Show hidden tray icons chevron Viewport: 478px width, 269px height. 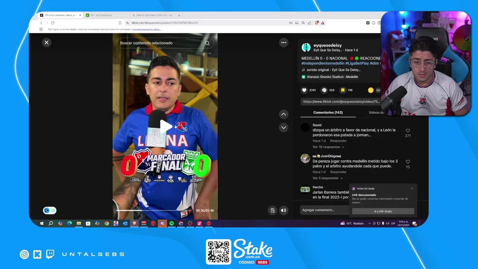click(x=370, y=223)
